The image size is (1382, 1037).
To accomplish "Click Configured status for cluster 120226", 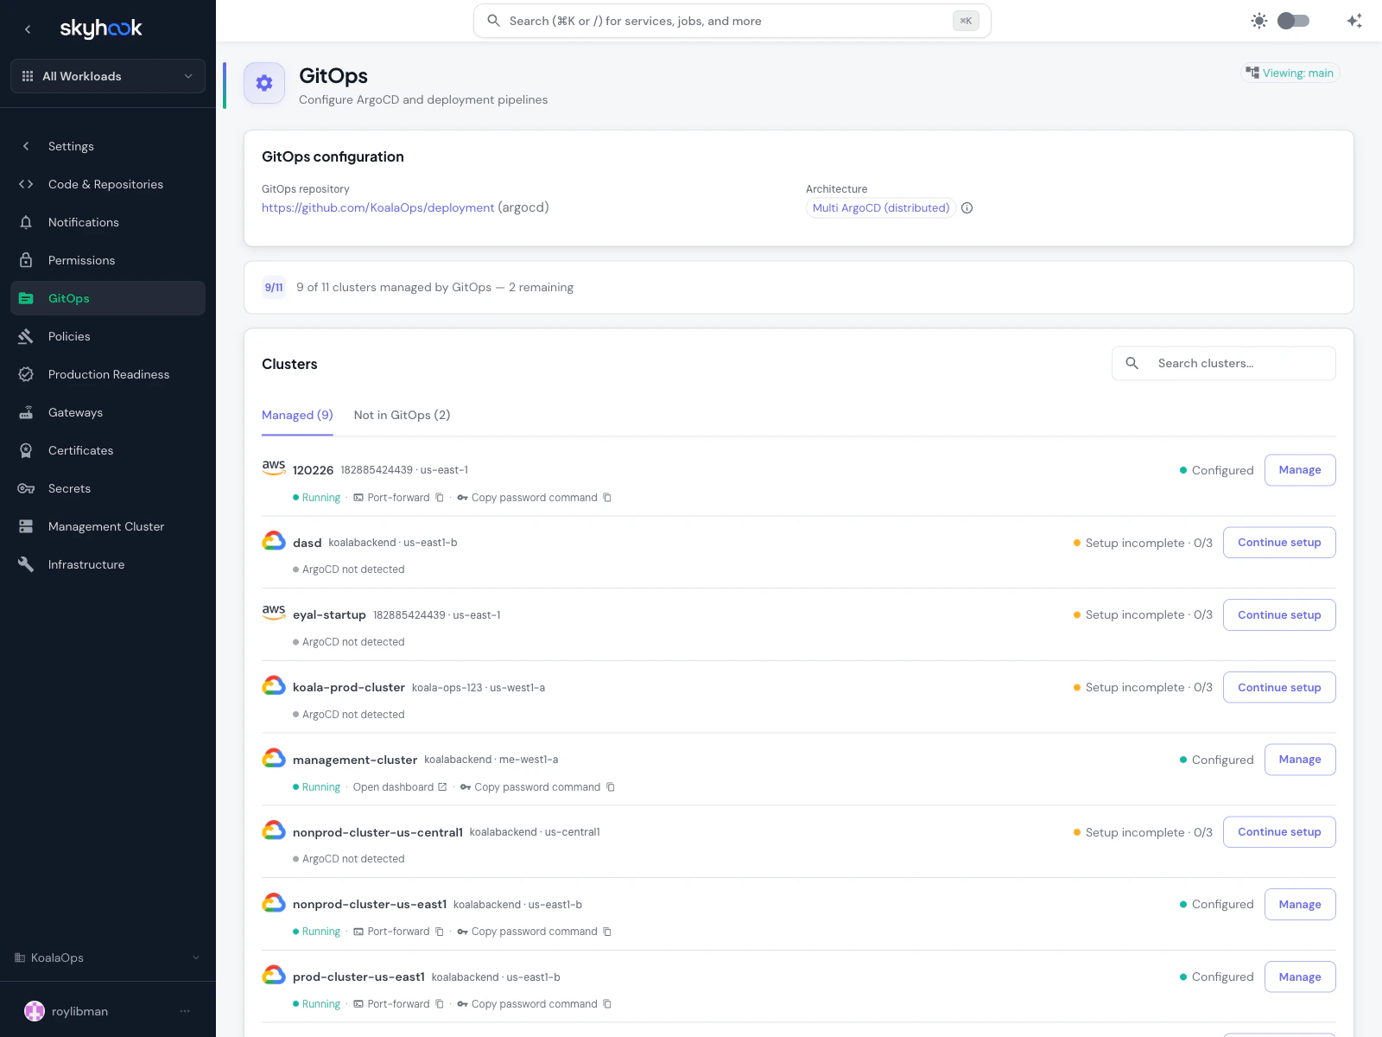I will [1216, 470].
